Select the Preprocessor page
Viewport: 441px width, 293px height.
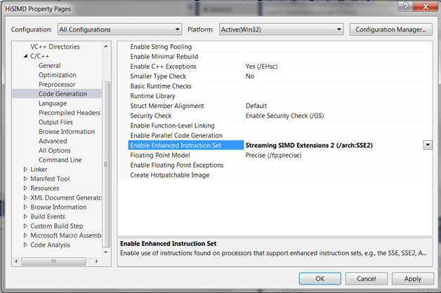click(x=57, y=85)
